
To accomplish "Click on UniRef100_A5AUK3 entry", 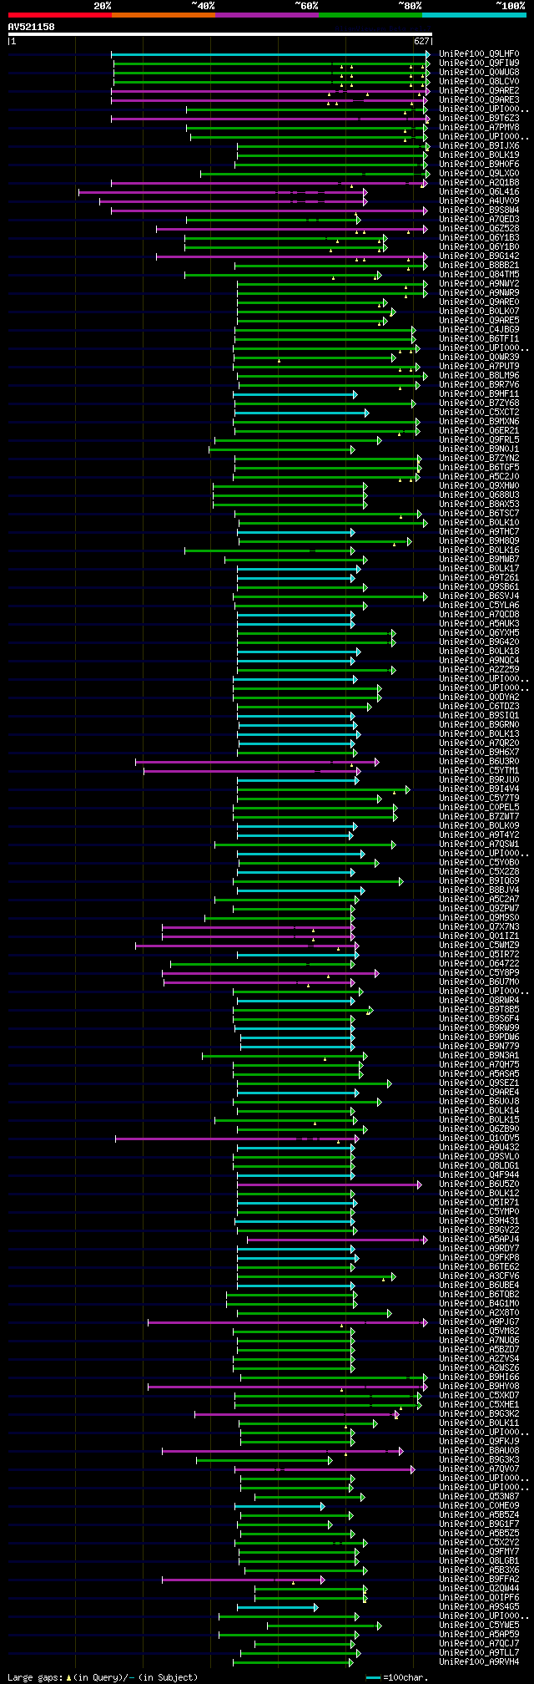I will (x=479, y=624).
